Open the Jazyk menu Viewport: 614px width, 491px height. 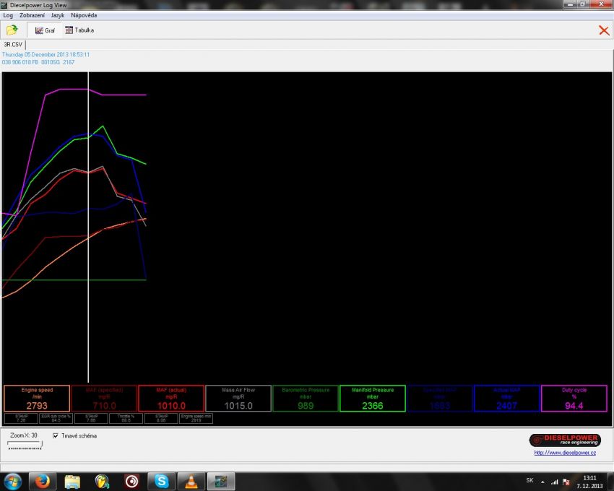tap(58, 15)
